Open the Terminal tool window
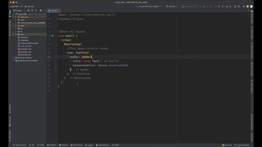 pyautogui.click(x=63, y=145)
